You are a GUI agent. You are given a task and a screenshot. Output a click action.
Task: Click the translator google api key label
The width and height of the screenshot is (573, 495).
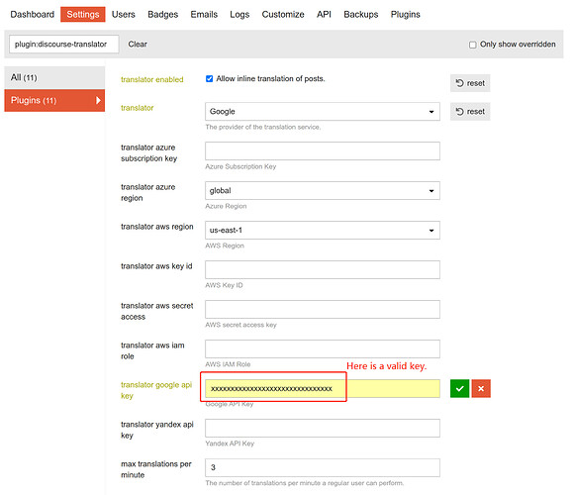tap(156, 390)
